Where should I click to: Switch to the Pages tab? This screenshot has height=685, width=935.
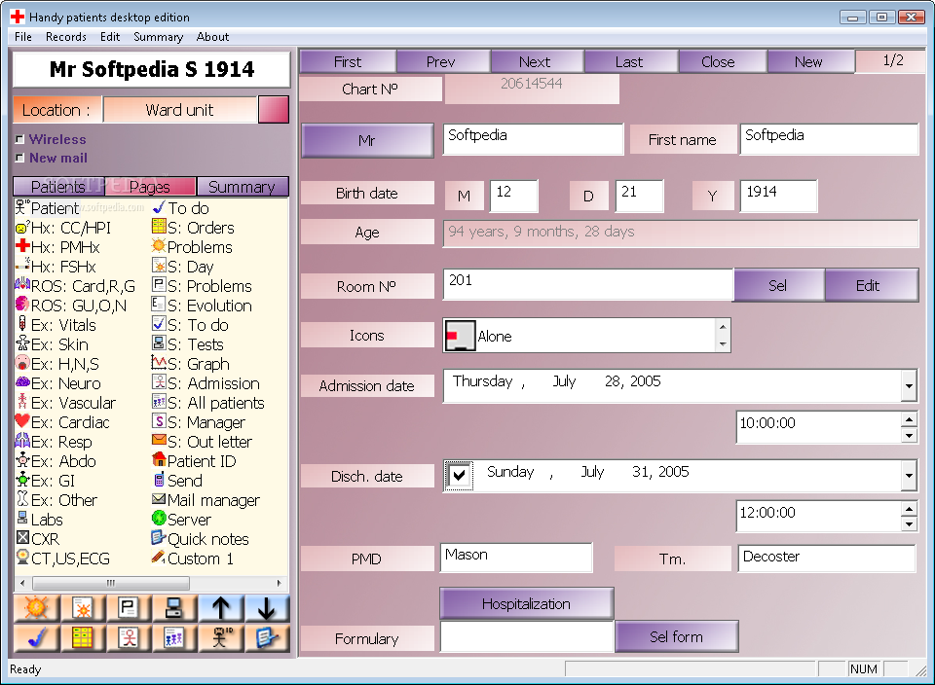[x=150, y=187]
